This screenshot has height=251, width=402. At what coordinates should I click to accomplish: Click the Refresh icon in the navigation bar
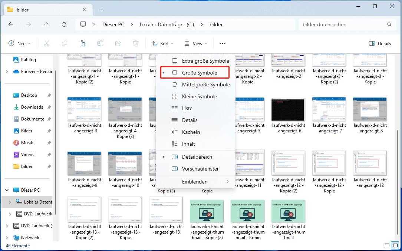[64, 24]
